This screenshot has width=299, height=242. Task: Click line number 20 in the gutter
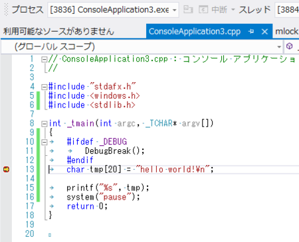click(30, 233)
